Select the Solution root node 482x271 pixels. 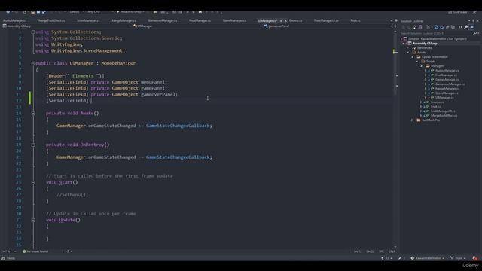tap(437, 39)
